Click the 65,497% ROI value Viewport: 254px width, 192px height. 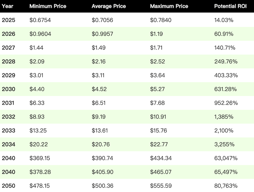[x=226, y=172]
